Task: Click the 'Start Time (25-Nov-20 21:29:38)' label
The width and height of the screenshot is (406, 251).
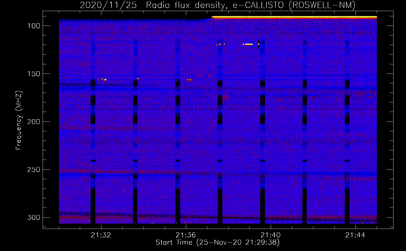Action: click(x=218, y=242)
